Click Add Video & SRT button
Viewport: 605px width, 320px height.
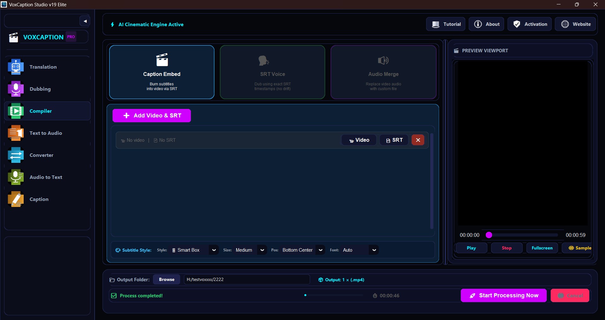click(152, 116)
